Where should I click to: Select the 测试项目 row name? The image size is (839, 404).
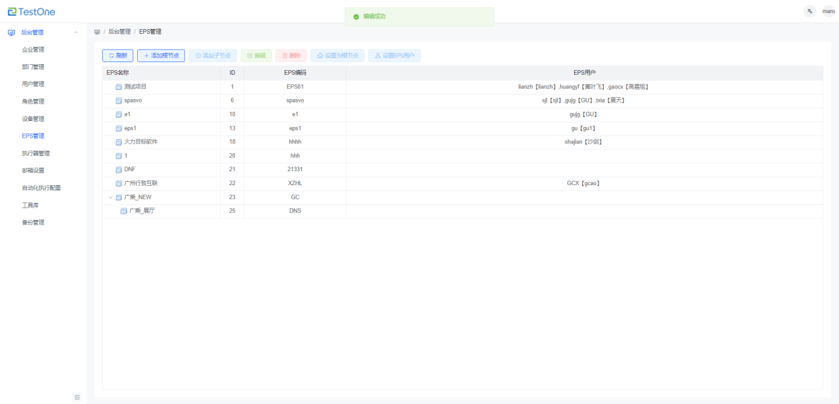[135, 87]
